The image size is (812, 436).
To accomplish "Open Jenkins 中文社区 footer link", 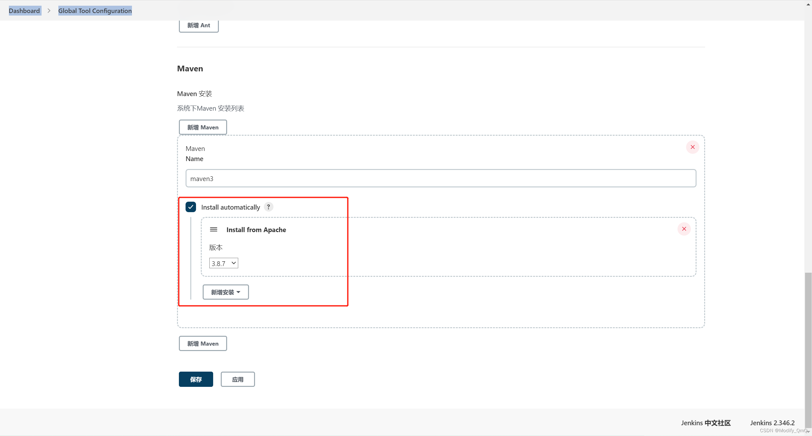I will pos(706,423).
